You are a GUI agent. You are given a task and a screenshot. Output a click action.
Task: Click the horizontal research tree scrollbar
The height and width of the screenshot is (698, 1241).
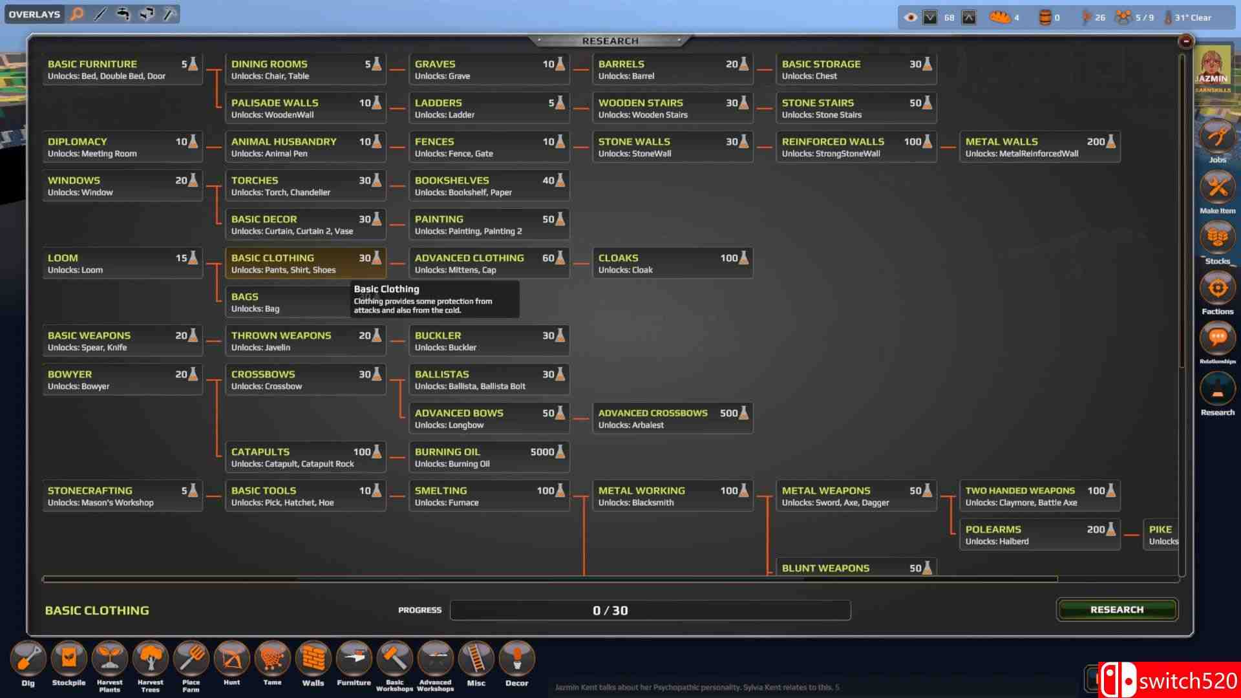pos(549,579)
